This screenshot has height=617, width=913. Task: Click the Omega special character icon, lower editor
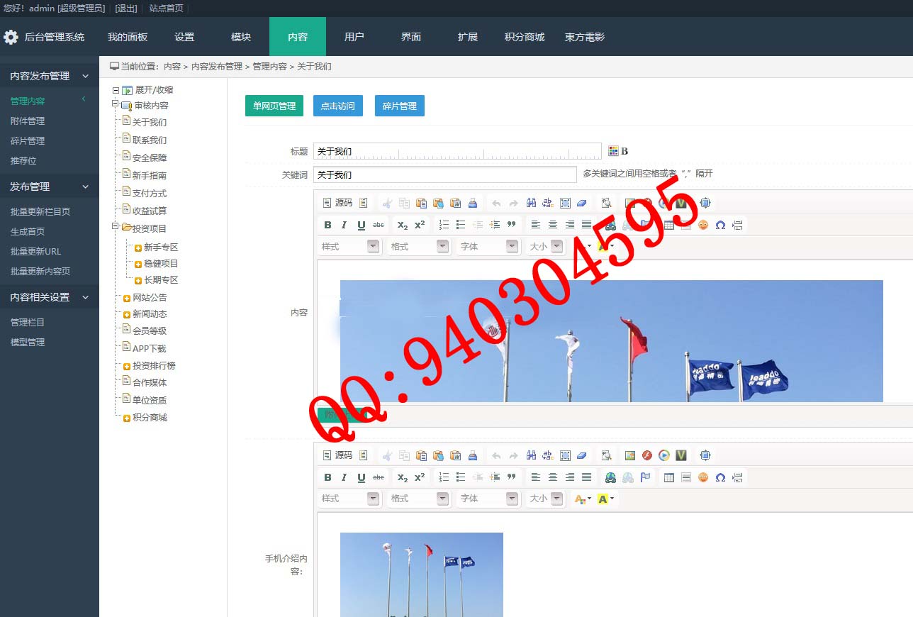click(720, 477)
